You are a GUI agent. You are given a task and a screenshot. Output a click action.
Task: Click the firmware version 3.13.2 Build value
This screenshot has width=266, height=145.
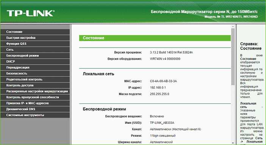[171, 52]
